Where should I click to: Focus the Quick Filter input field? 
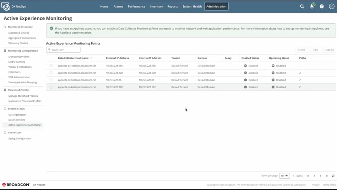[x=63, y=50]
